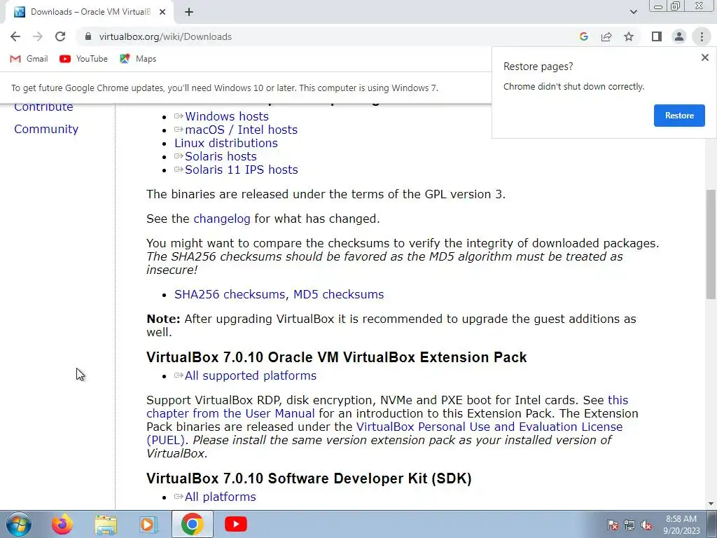717x538 pixels.
Task: Share this page using the share icon
Action: pyautogui.click(x=606, y=36)
